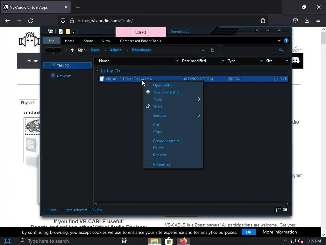
Task: Open the File ribbon tab
Action: point(52,41)
